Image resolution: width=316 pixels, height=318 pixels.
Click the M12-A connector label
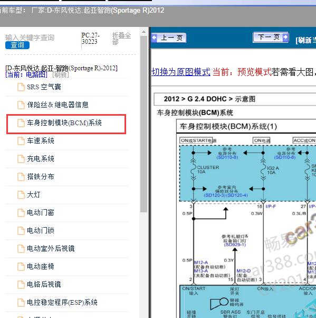coord(201,263)
